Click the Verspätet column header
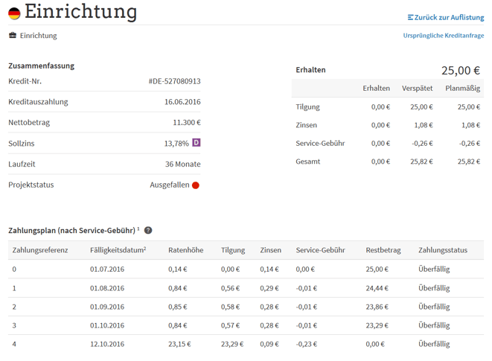The height and width of the screenshot is (361, 492). 417,88
